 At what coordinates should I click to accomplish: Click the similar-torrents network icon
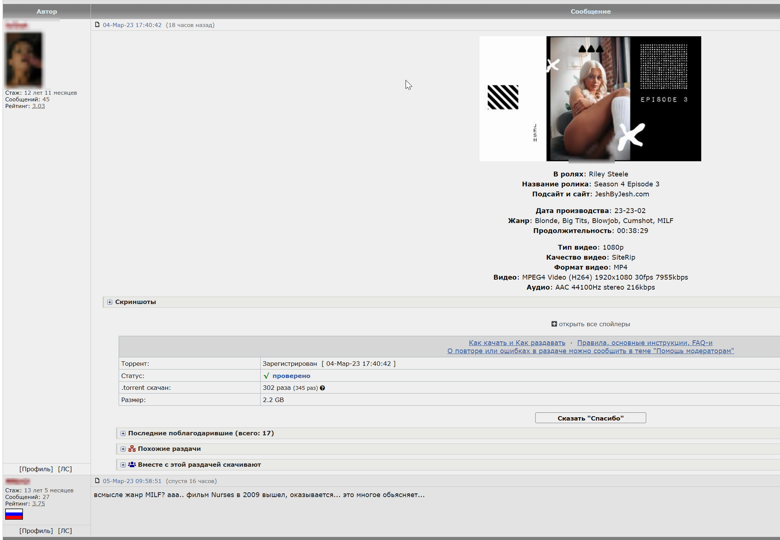pos(132,449)
